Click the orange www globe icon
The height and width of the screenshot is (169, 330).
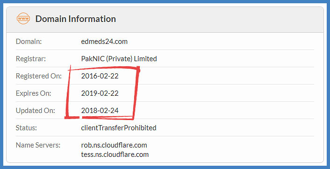23,19
